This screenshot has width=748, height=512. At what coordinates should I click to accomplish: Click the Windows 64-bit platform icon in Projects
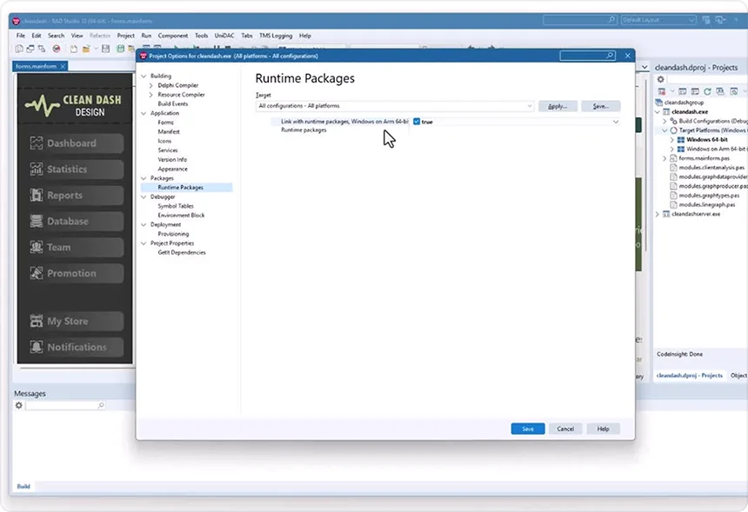(x=681, y=140)
